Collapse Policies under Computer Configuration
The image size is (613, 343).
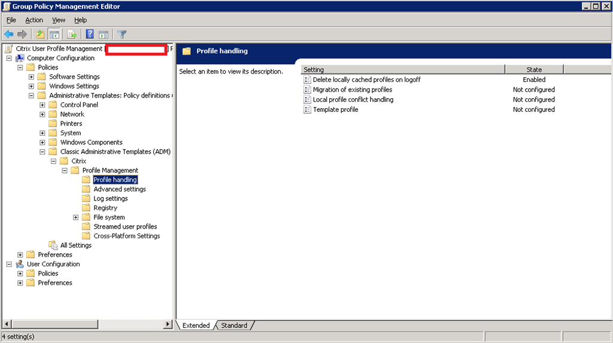[x=20, y=67]
